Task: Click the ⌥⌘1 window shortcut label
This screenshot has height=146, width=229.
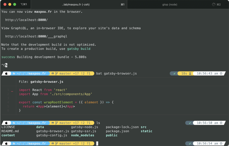Action: (x=24, y=4)
